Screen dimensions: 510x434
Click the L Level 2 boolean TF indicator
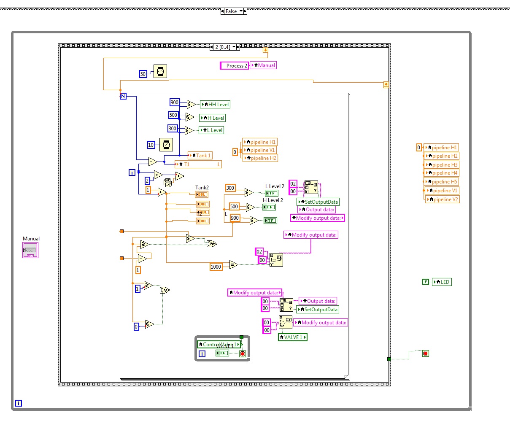272,193
